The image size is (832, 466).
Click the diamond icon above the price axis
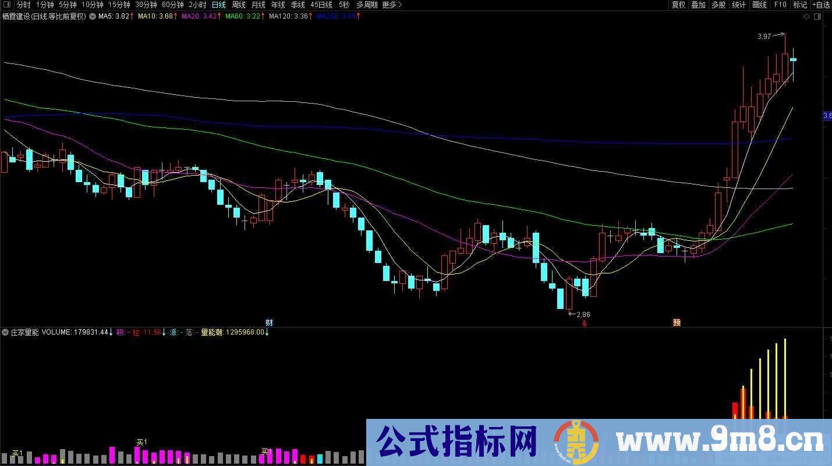pyautogui.click(x=806, y=17)
